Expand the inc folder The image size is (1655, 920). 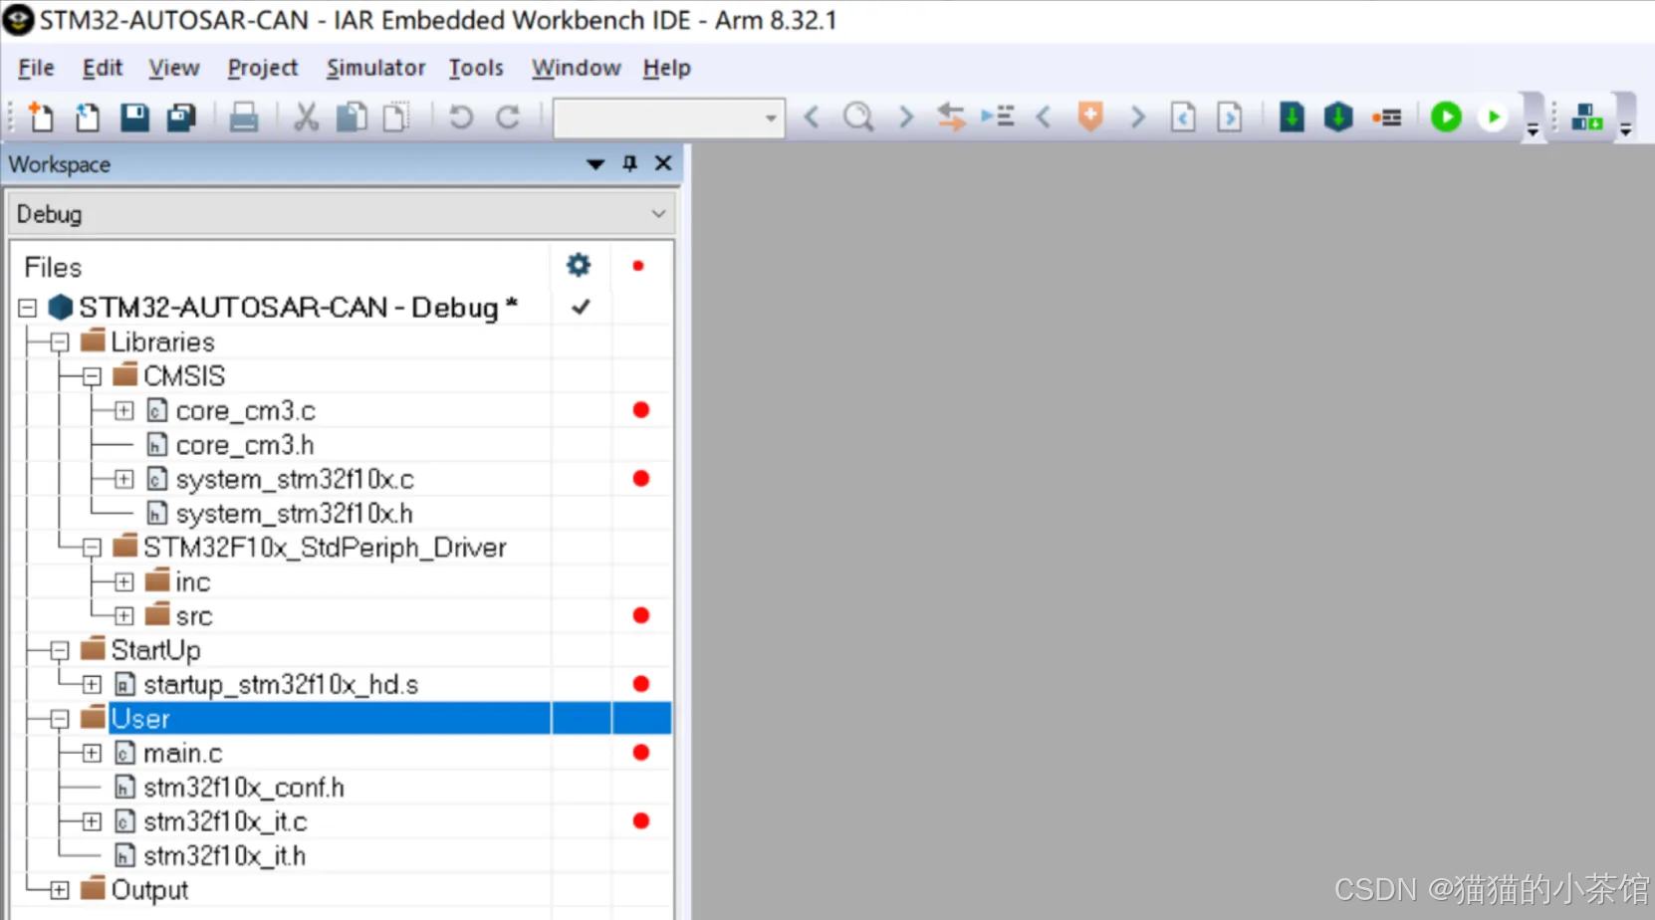(123, 581)
